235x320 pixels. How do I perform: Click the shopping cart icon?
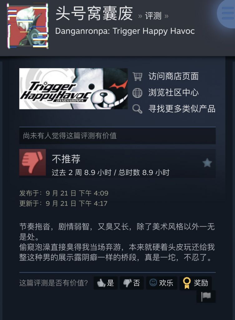(x=137, y=76)
